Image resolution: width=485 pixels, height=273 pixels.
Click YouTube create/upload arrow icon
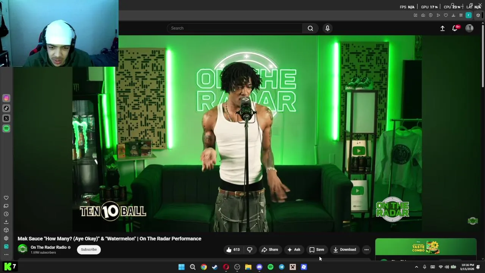(442, 28)
